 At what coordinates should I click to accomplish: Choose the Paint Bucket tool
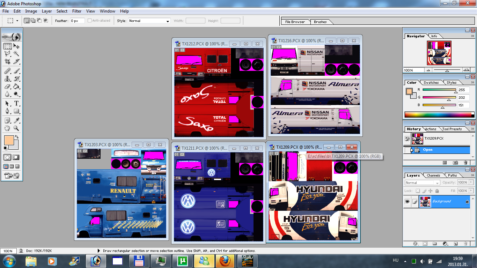(x=16, y=87)
